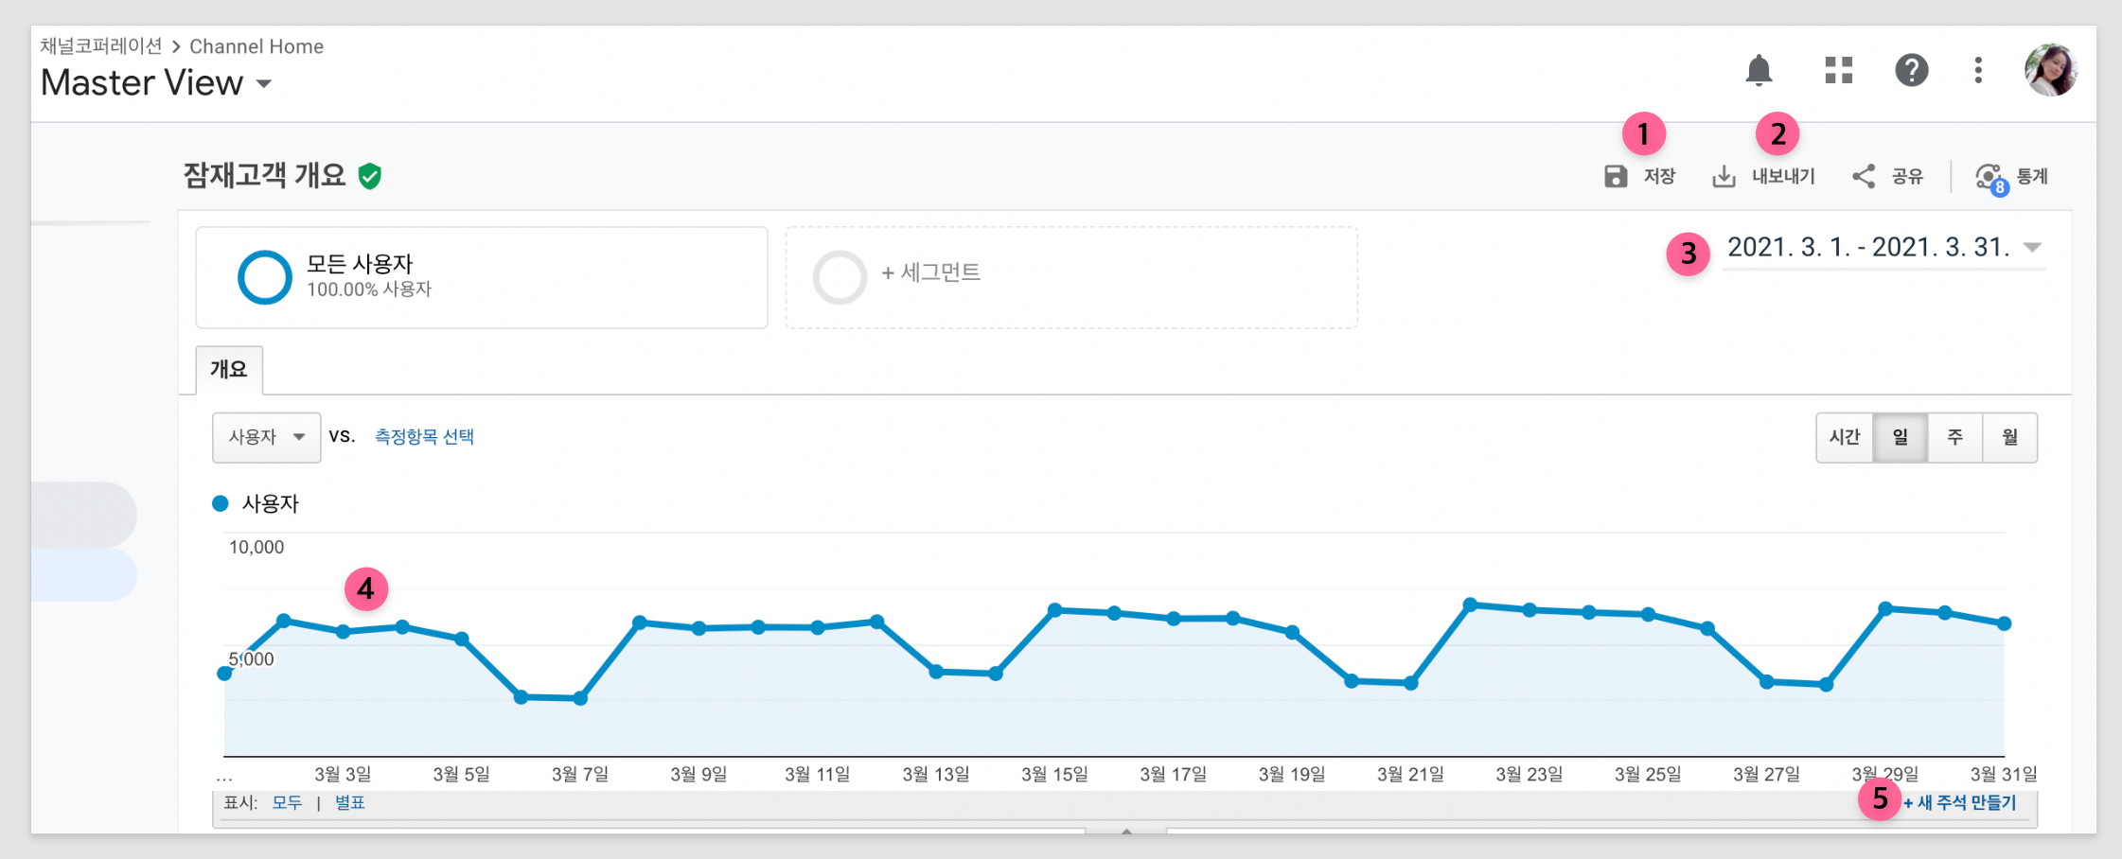Image resolution: width=2122 pixels, height=859 pixels.
Task: Click the 저장 save floppy icon
Action: click(1616, 177)
